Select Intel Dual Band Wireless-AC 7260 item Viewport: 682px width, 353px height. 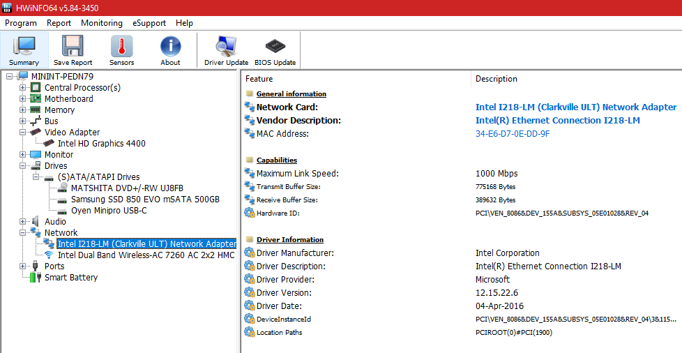(x=146, y=255)
